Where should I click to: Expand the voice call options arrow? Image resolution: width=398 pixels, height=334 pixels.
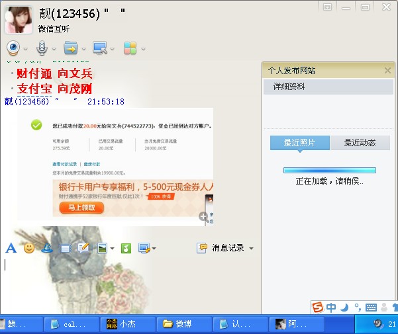[x=54, y=49]
